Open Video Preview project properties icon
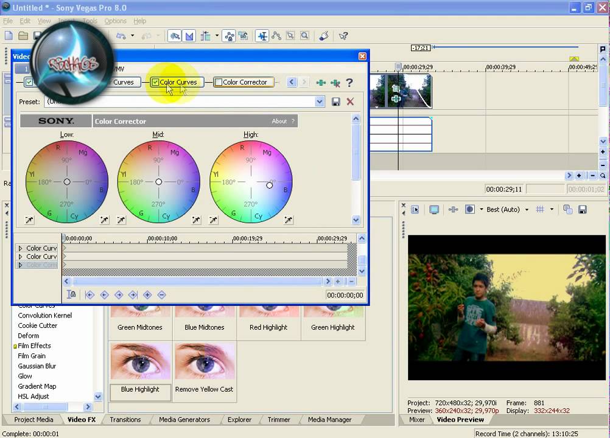This screenshot has height=438, width=610. coord(415,210)
